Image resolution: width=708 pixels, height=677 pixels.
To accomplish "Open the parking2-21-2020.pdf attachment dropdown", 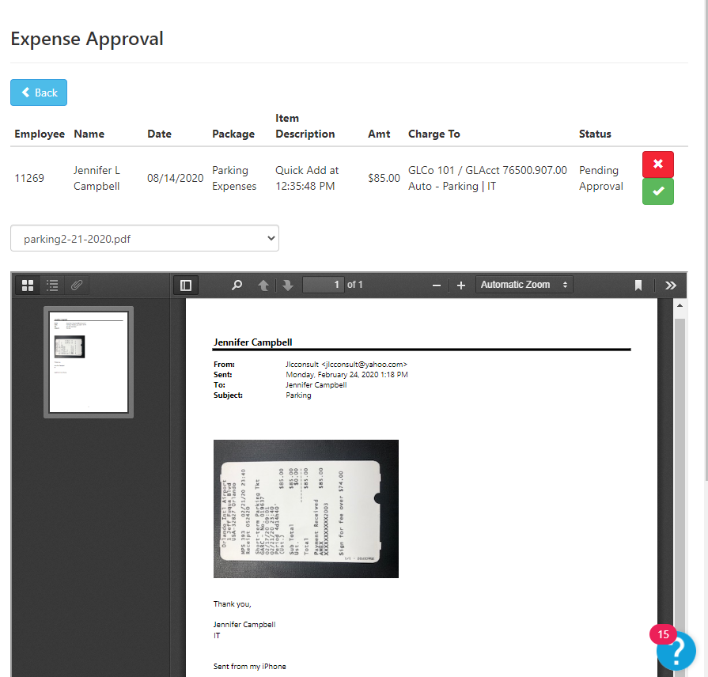I will click(x=145, y=238).
